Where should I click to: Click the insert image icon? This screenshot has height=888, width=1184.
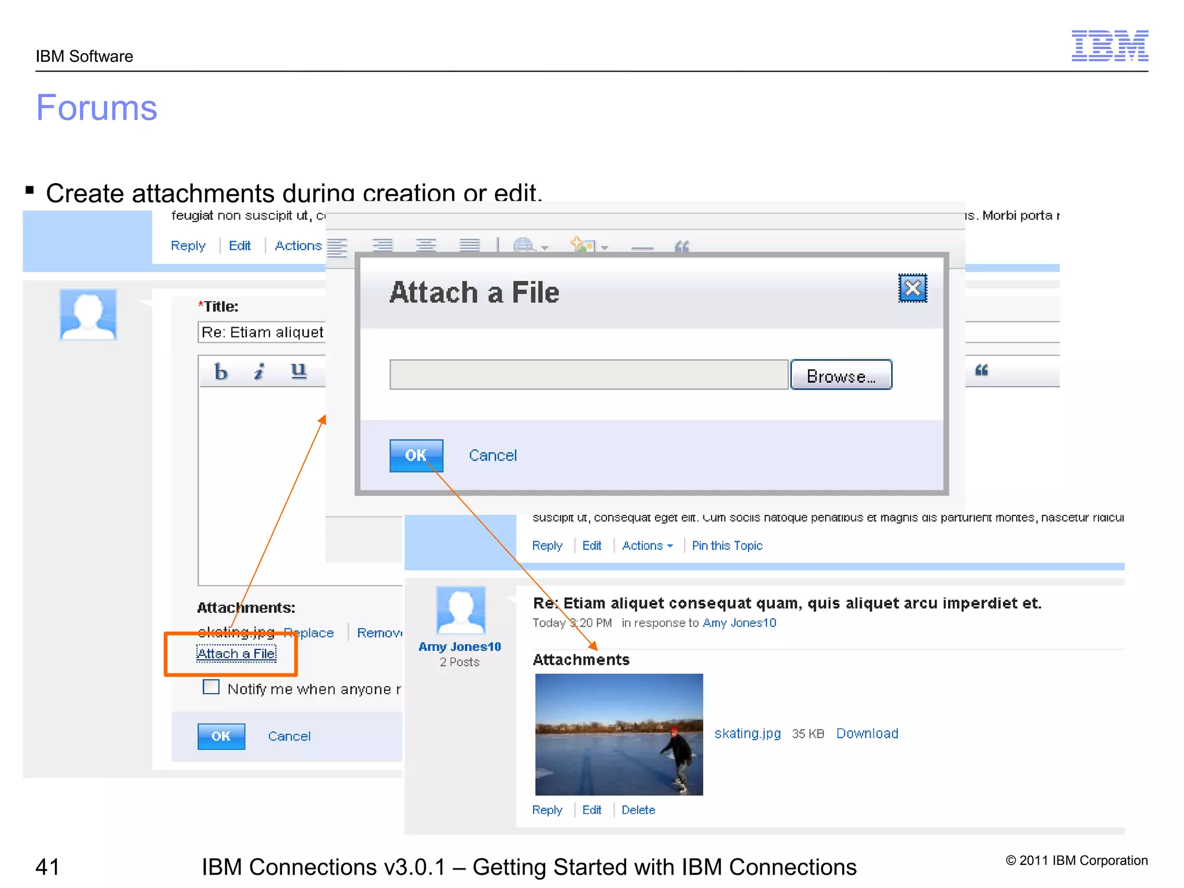583,245
